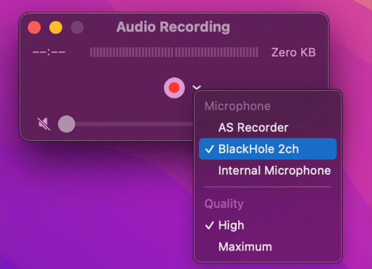The height and width of the screenshot is (269, 372).
Task: Click the Zero KB file size text
Action: (x=293, y=52)
